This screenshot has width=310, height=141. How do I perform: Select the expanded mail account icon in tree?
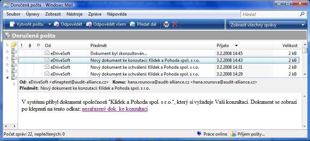pyautogui.click(x=14, y=77)
